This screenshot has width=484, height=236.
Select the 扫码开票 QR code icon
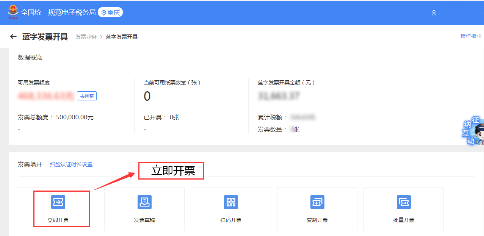[231, 202]
